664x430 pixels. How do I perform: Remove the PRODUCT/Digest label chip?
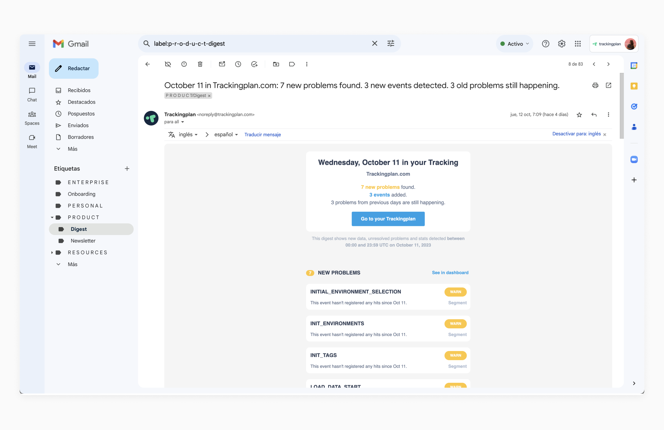209,96
